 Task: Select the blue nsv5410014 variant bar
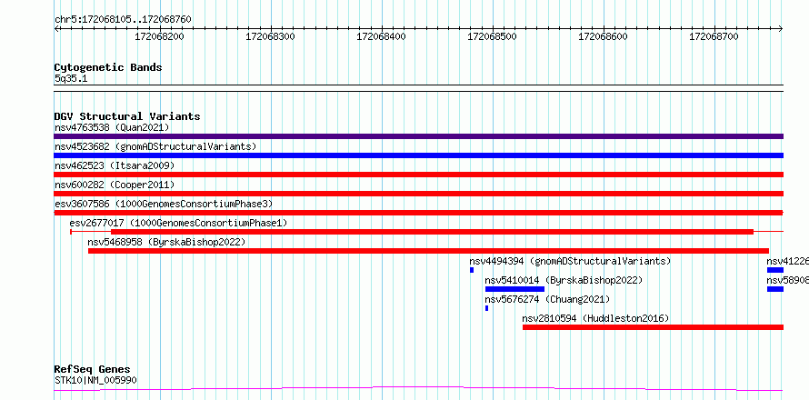514,289
